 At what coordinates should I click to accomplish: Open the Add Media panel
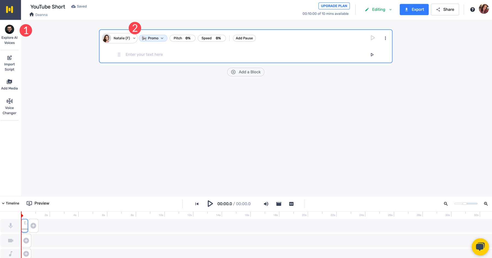coord(10,84)
